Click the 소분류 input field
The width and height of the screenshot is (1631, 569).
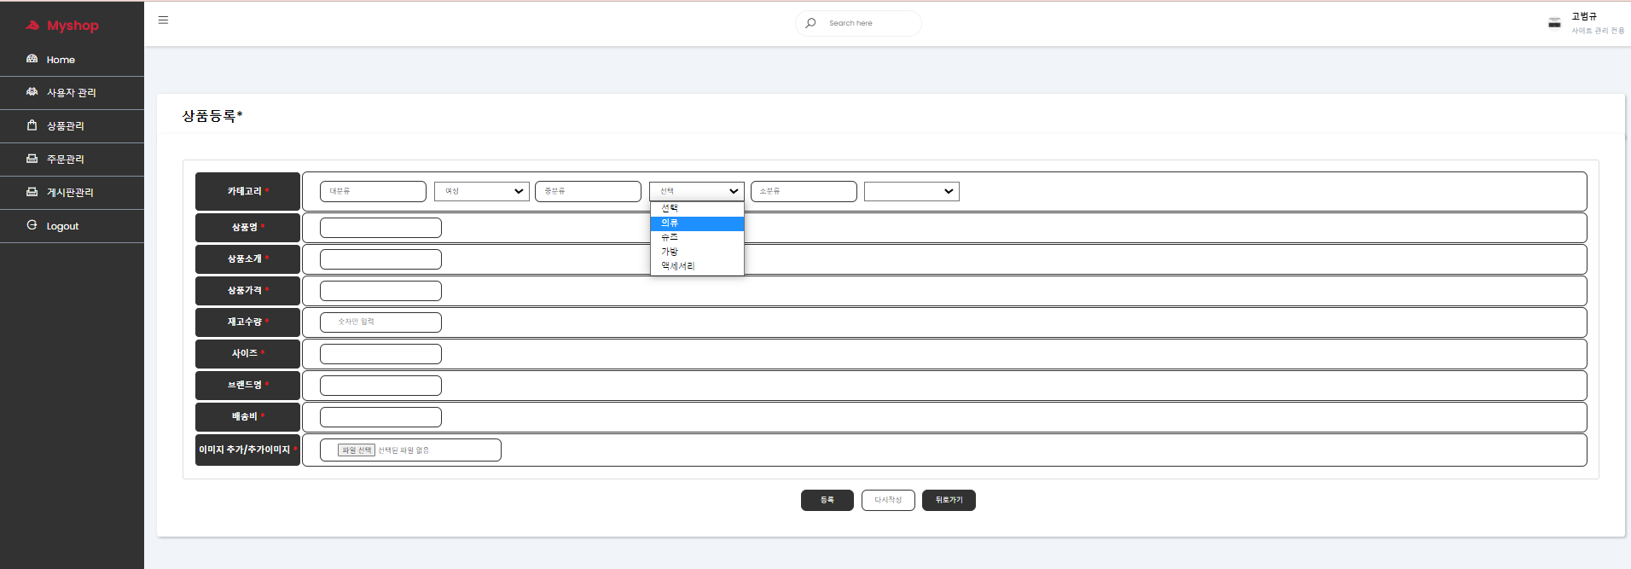[804, 191]
